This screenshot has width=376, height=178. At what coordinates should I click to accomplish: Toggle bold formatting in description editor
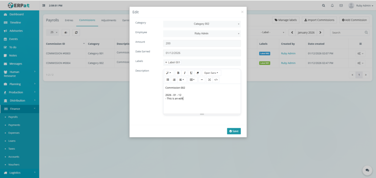click(178, 73)
